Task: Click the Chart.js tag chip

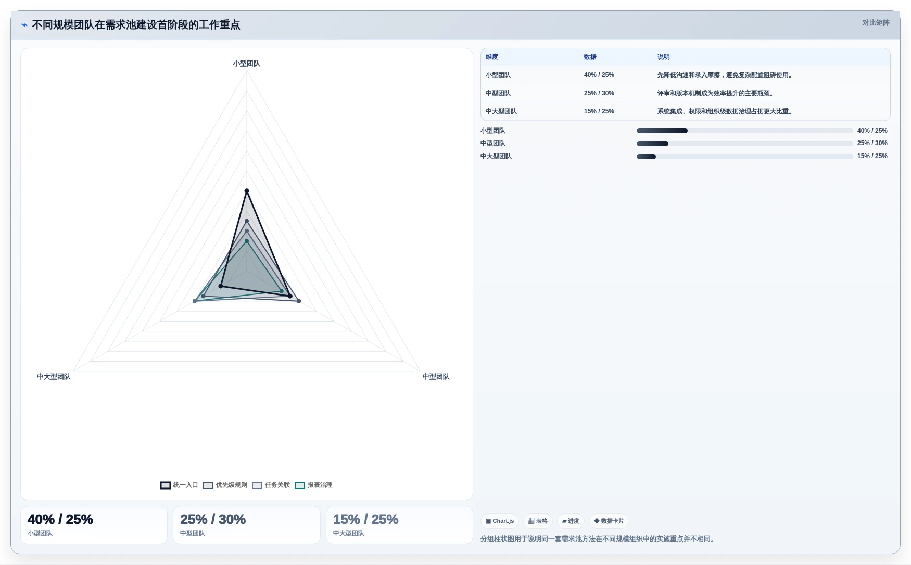Action: [x=500, y=521]
